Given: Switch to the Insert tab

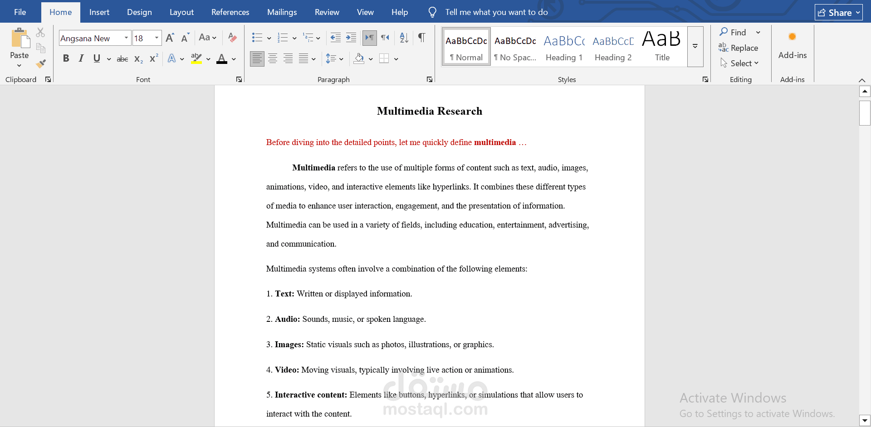Looking at the screenshot, I should [x=99, y=12].
